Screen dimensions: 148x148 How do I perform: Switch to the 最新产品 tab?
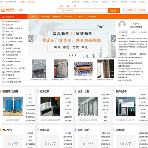coord(123,54)
